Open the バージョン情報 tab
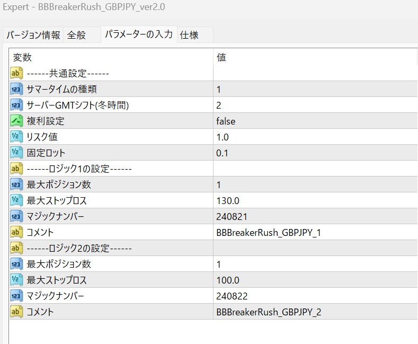This screenshot has width=418, height=344. coord(33,35)
